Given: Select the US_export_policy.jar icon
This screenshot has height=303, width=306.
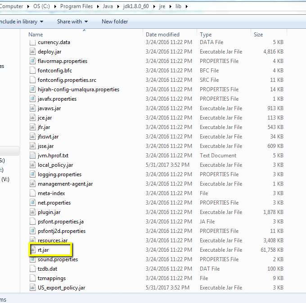Looking at the screenshot, I should tap(32, 288).
